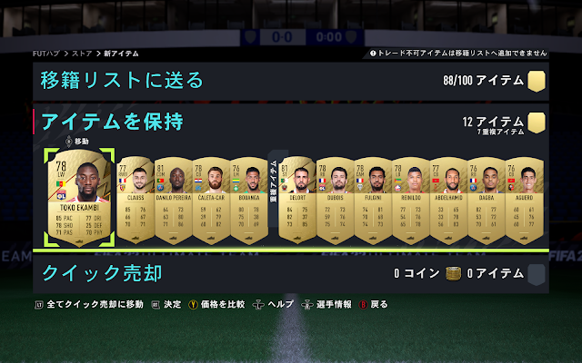This screenshot has width=582, height=363.
Task: Open the 移籍リストに送る section
Action: click(x=291, y=81)
